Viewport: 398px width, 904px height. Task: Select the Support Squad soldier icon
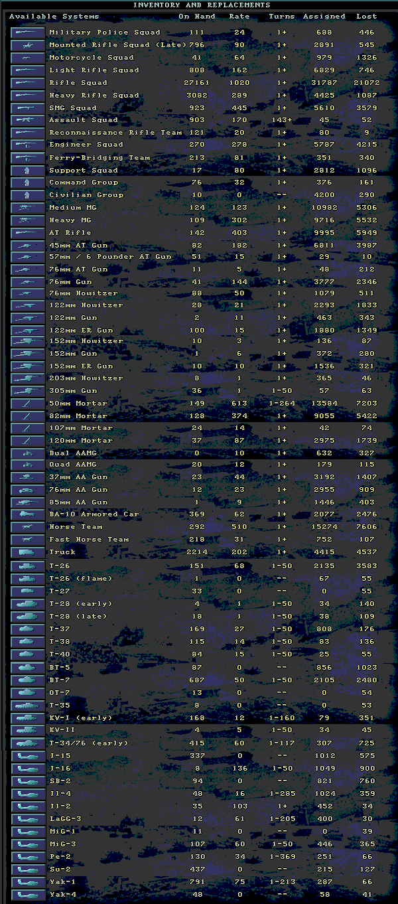27,170
